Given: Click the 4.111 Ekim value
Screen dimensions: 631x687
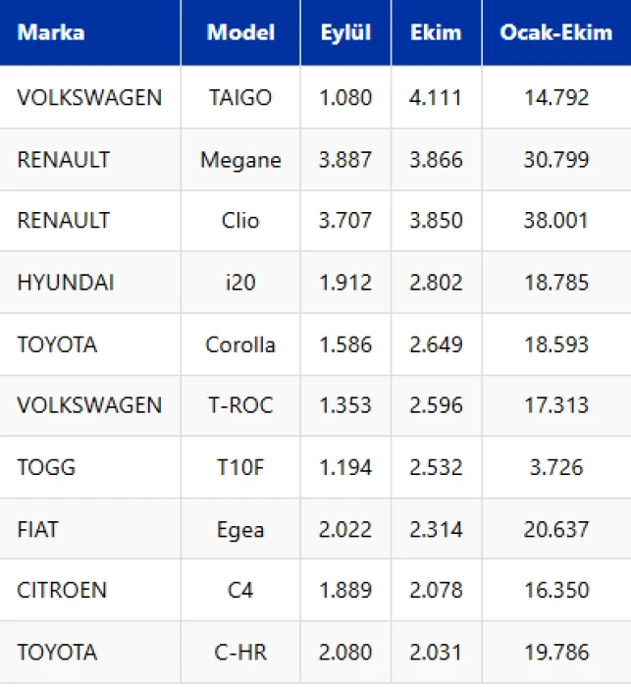Looking at the screenshot, I should pyautogui.click(x=436, y=97).
